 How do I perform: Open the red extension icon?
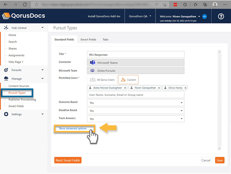click(x=175, y=5)
